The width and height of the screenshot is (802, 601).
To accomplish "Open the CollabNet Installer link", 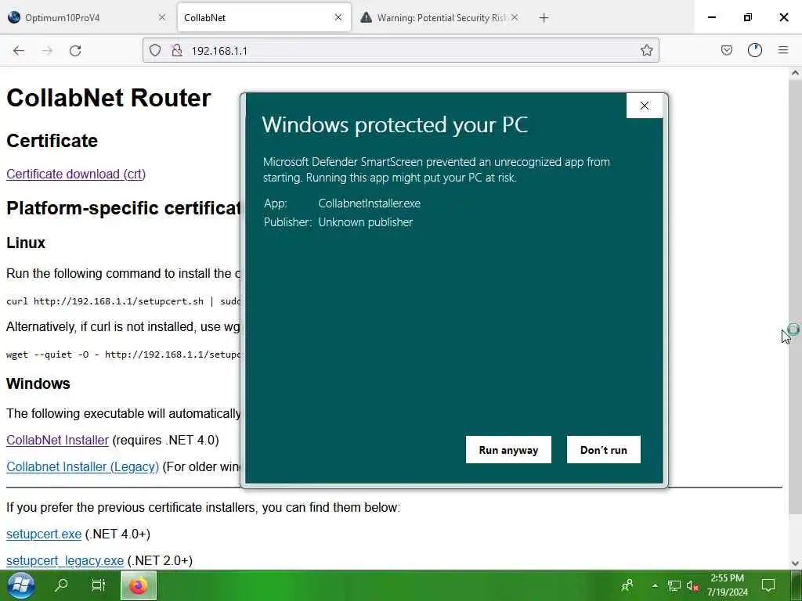I will click(57, 440).
